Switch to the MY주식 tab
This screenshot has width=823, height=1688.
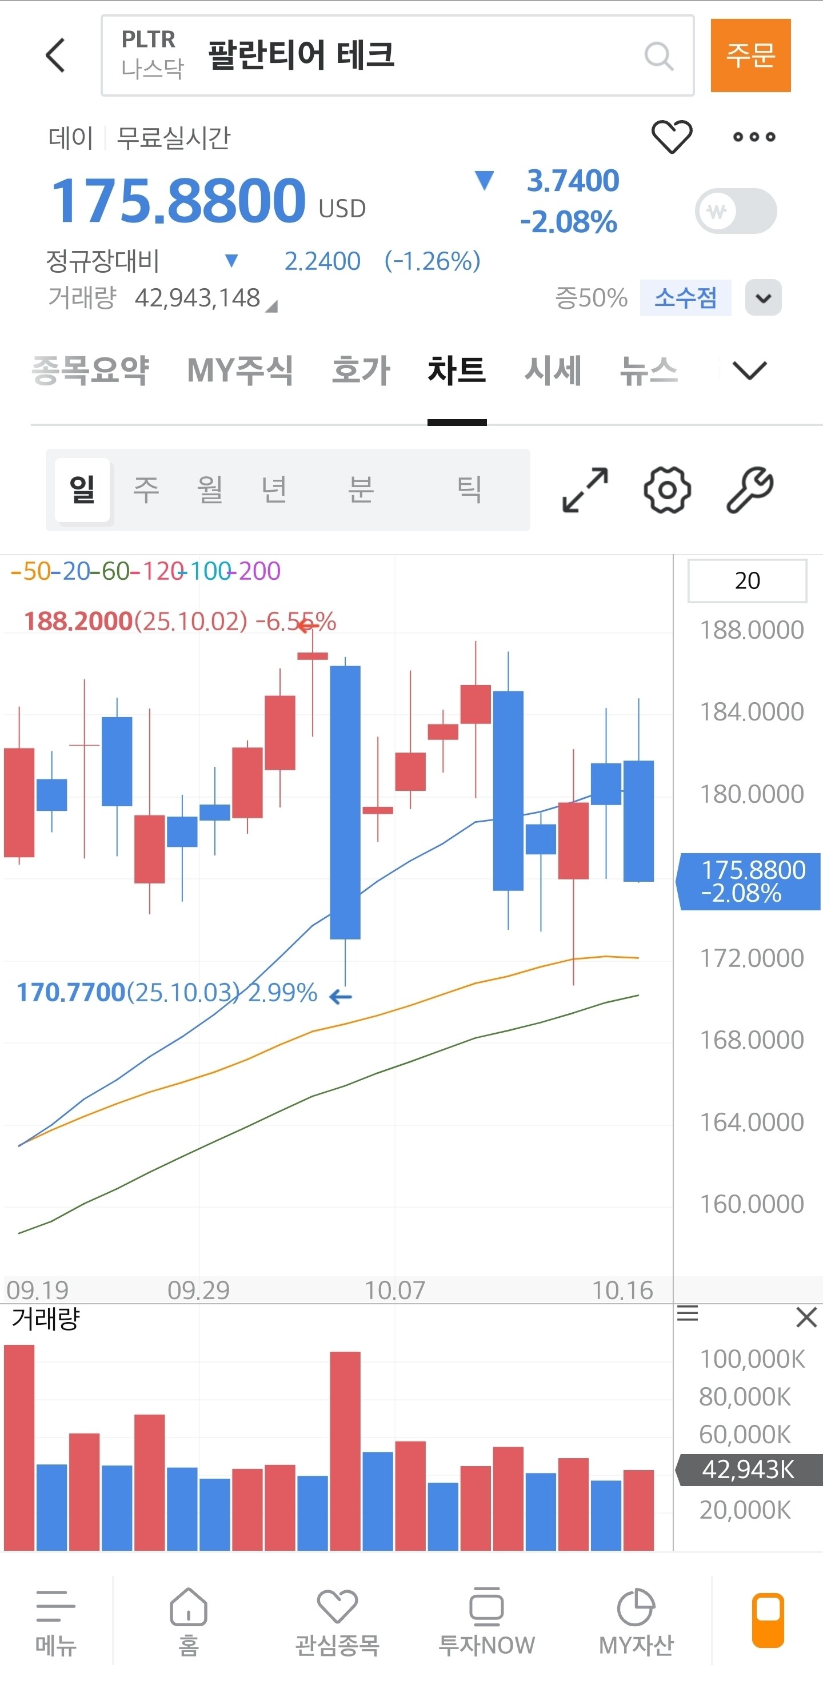point(239,370)
